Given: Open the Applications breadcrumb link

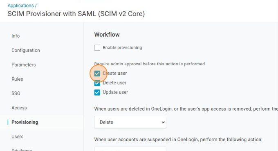Looking at the screenshot, I should point(20,5).
